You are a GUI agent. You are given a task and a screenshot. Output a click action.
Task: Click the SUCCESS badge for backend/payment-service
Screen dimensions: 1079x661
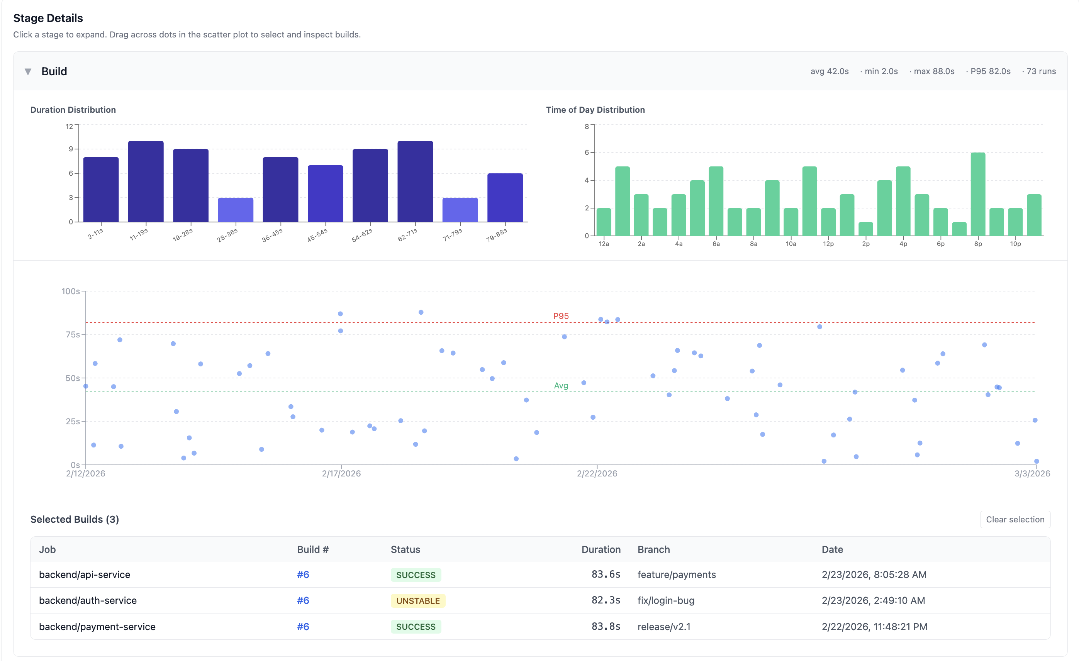point(416,626)
